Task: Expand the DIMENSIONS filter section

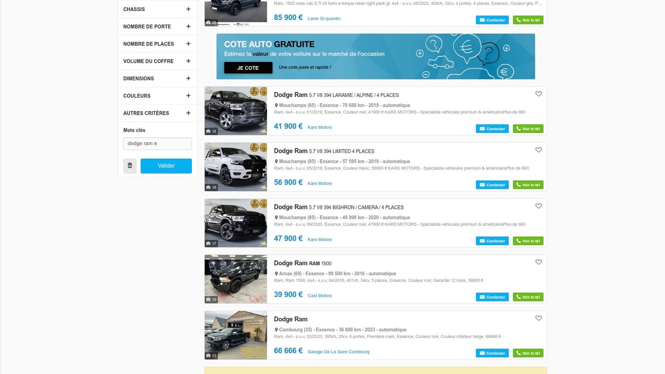Action: coord(157,78)
